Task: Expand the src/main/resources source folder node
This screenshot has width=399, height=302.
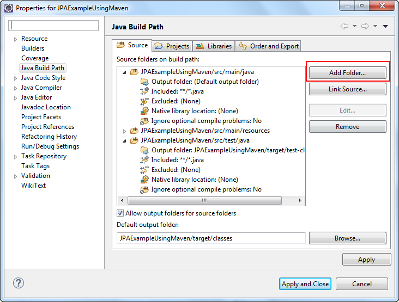Action: (x=124, y=131)
